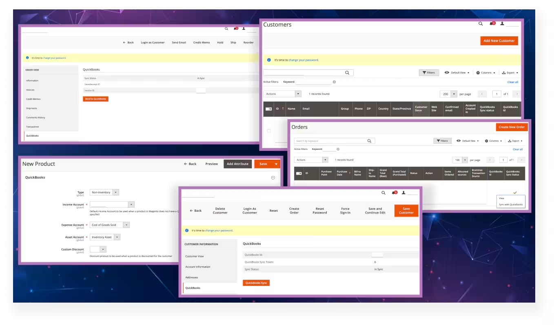Click the page number field in Customers grid
The width and height of the screenshot is (554, 325).
pyautogui.click(x=496, y=94)
